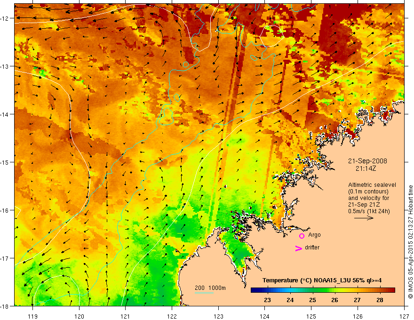Click the 25 value on temperature scale
Viewport: 414px width, 320px height.
click(x=312, y=300)
